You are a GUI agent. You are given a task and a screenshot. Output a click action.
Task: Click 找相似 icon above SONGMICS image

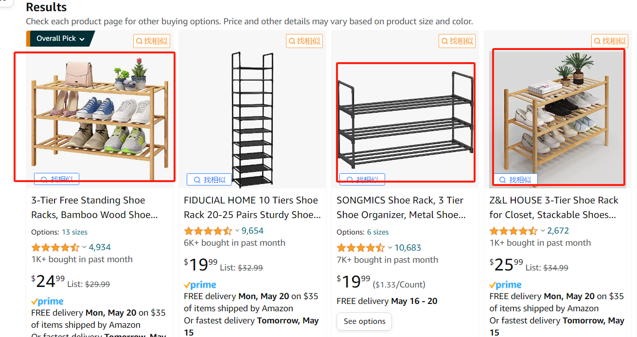(x=457, y=41)
